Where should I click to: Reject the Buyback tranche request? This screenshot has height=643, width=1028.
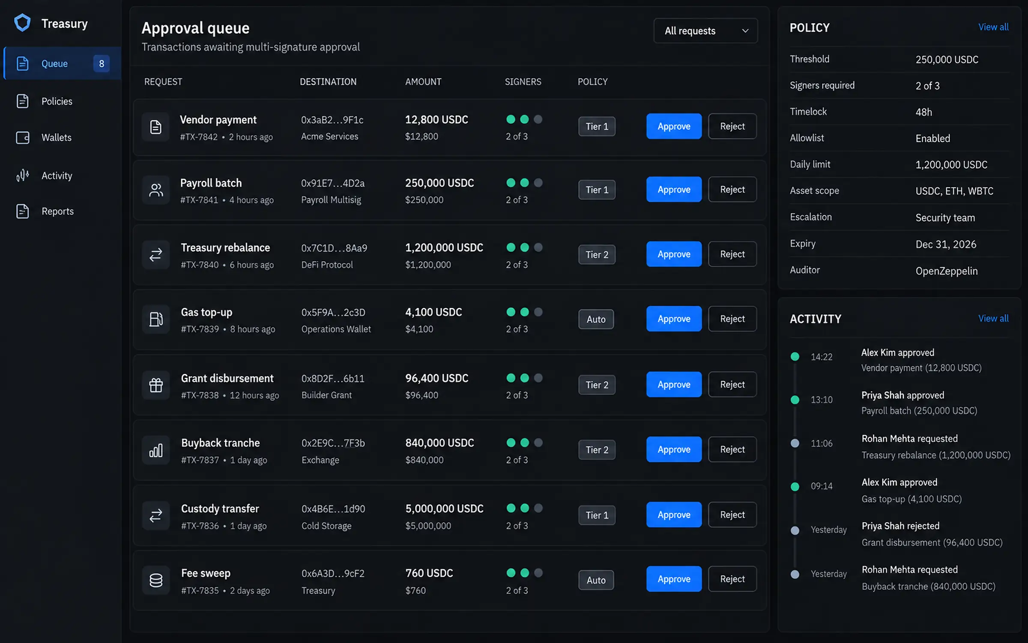pyautogui.click(x=732, y=449)
